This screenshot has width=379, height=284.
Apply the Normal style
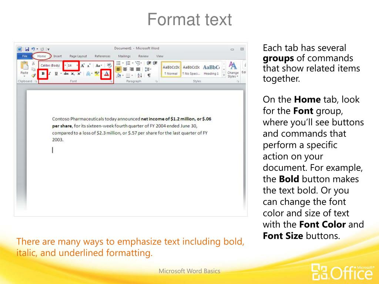tap(171, 70)
